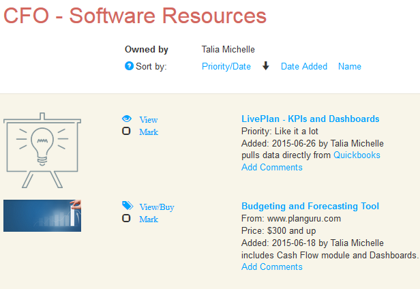This screenshot has width=420, height=289.
Task: Click the Cash Flow module and Dashboards description
Action: [330, 255]
